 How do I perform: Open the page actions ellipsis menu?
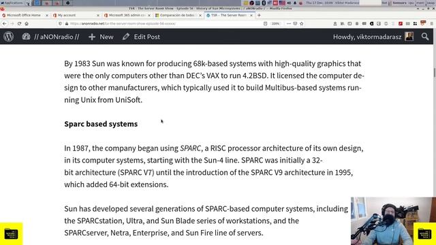pos(289,24)
